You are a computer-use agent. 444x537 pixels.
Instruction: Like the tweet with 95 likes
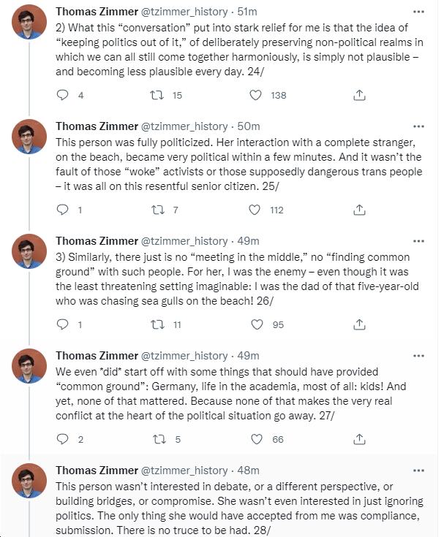(257, 324)
